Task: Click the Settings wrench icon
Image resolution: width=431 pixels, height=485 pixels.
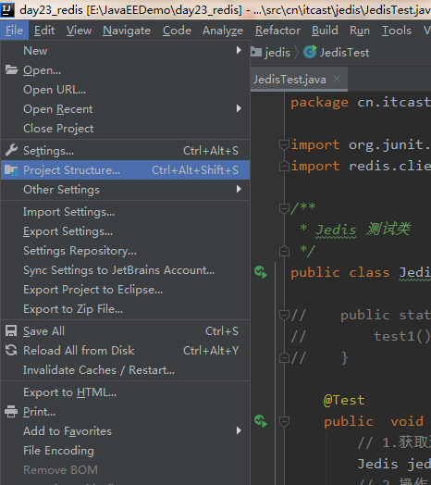Action: (x=11, y=150)
